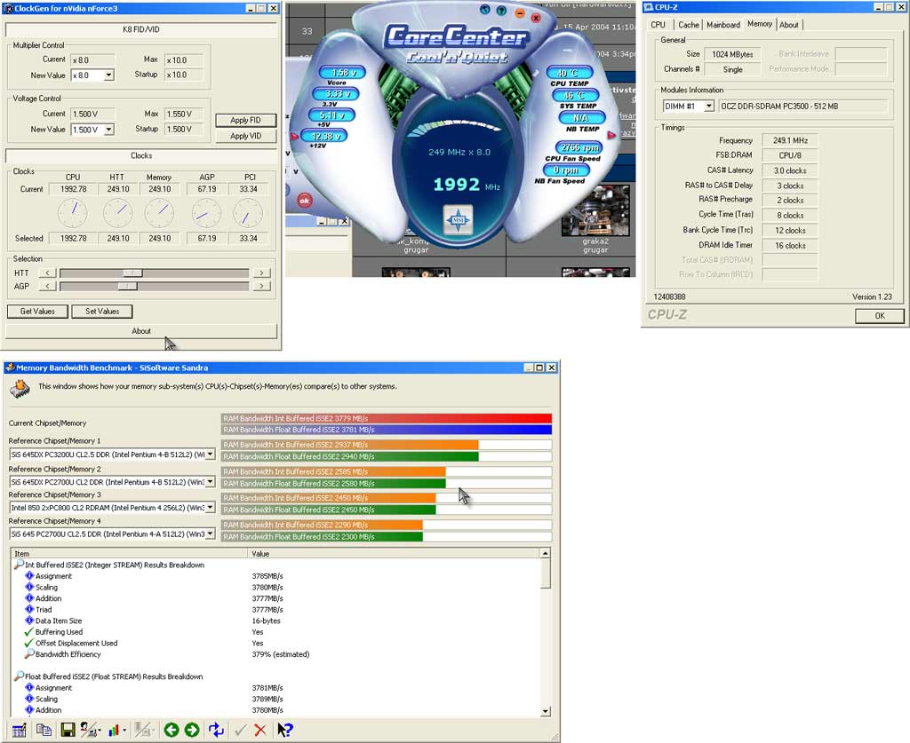The width and height of the screenshot is (910, 743).
Task: Open the colored bar chart icon in Sandra
Action: pos(114,730)
